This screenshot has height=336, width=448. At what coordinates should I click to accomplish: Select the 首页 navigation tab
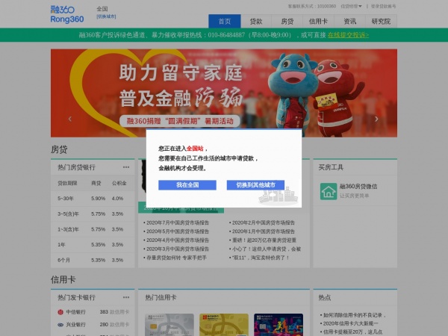click(x=225, y=21)
